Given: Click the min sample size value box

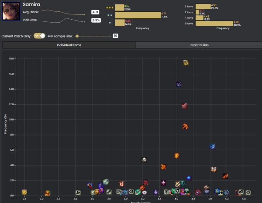Looking at the screenshot, I should (x=116, y=36).
